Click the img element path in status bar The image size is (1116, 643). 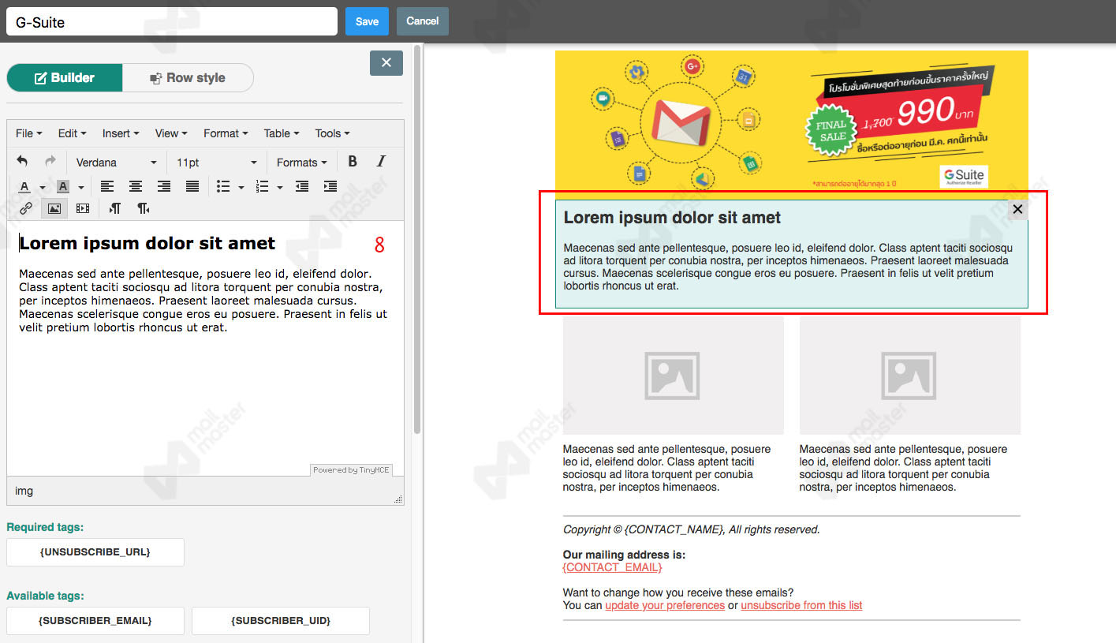coord(24,491)
